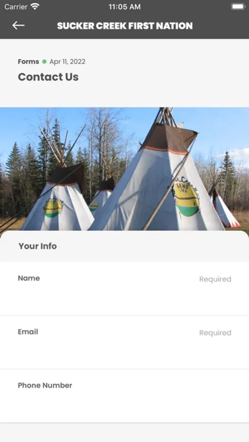Click the Email input field
Image resolution: width=249 pixels, height=442 pixels.
[x=124, y=342]
